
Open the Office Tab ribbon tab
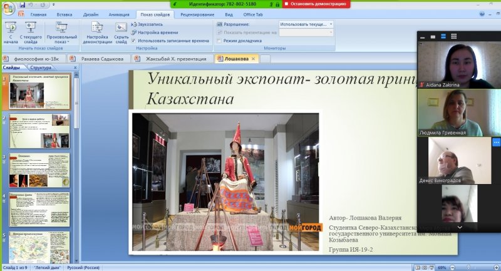253,14
